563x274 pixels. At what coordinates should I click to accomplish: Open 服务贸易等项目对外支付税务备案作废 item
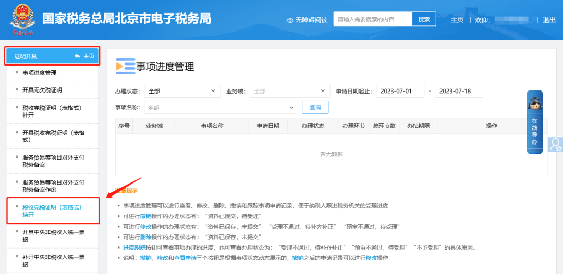point(53,186)
